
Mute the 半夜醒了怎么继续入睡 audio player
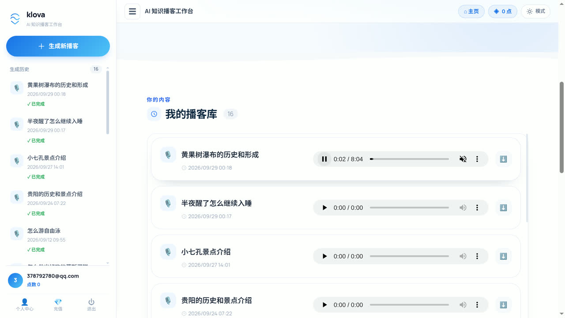tap(463, 208)
